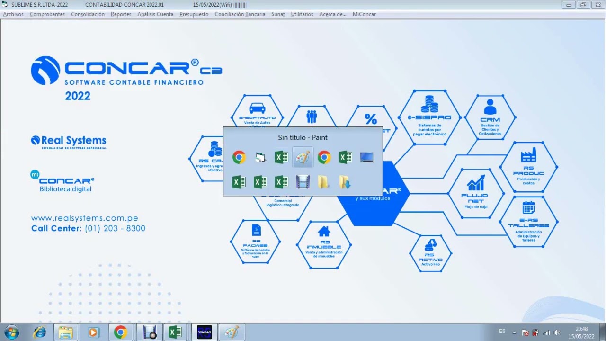Image resolution: width=606 pixels, height=341 pixels.
Task: Open the Análisis Cuenta menu
Action: coord(155,14)
